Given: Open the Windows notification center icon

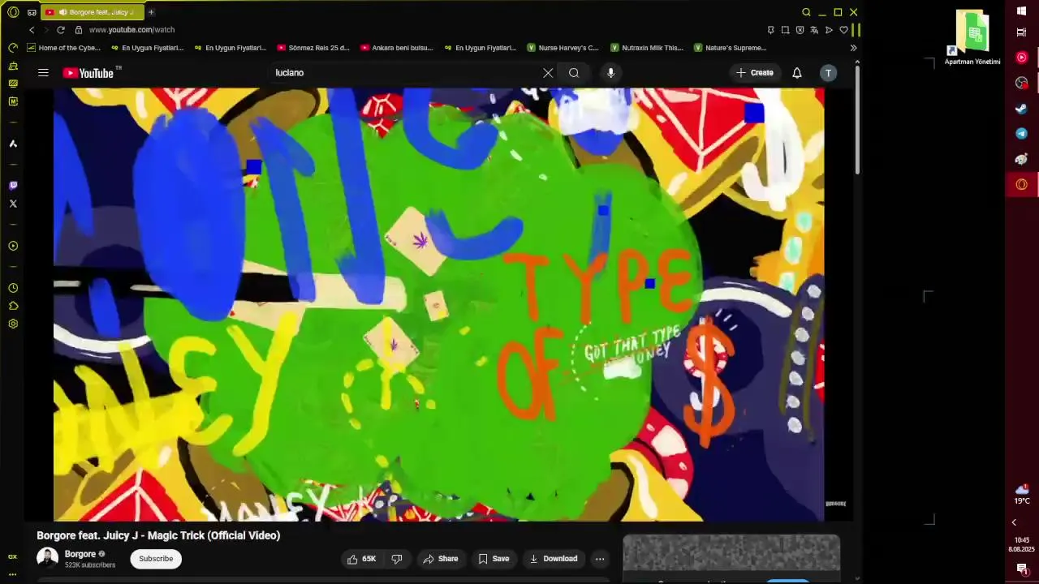Looking at the screenshot, I should coord(1022,569).
